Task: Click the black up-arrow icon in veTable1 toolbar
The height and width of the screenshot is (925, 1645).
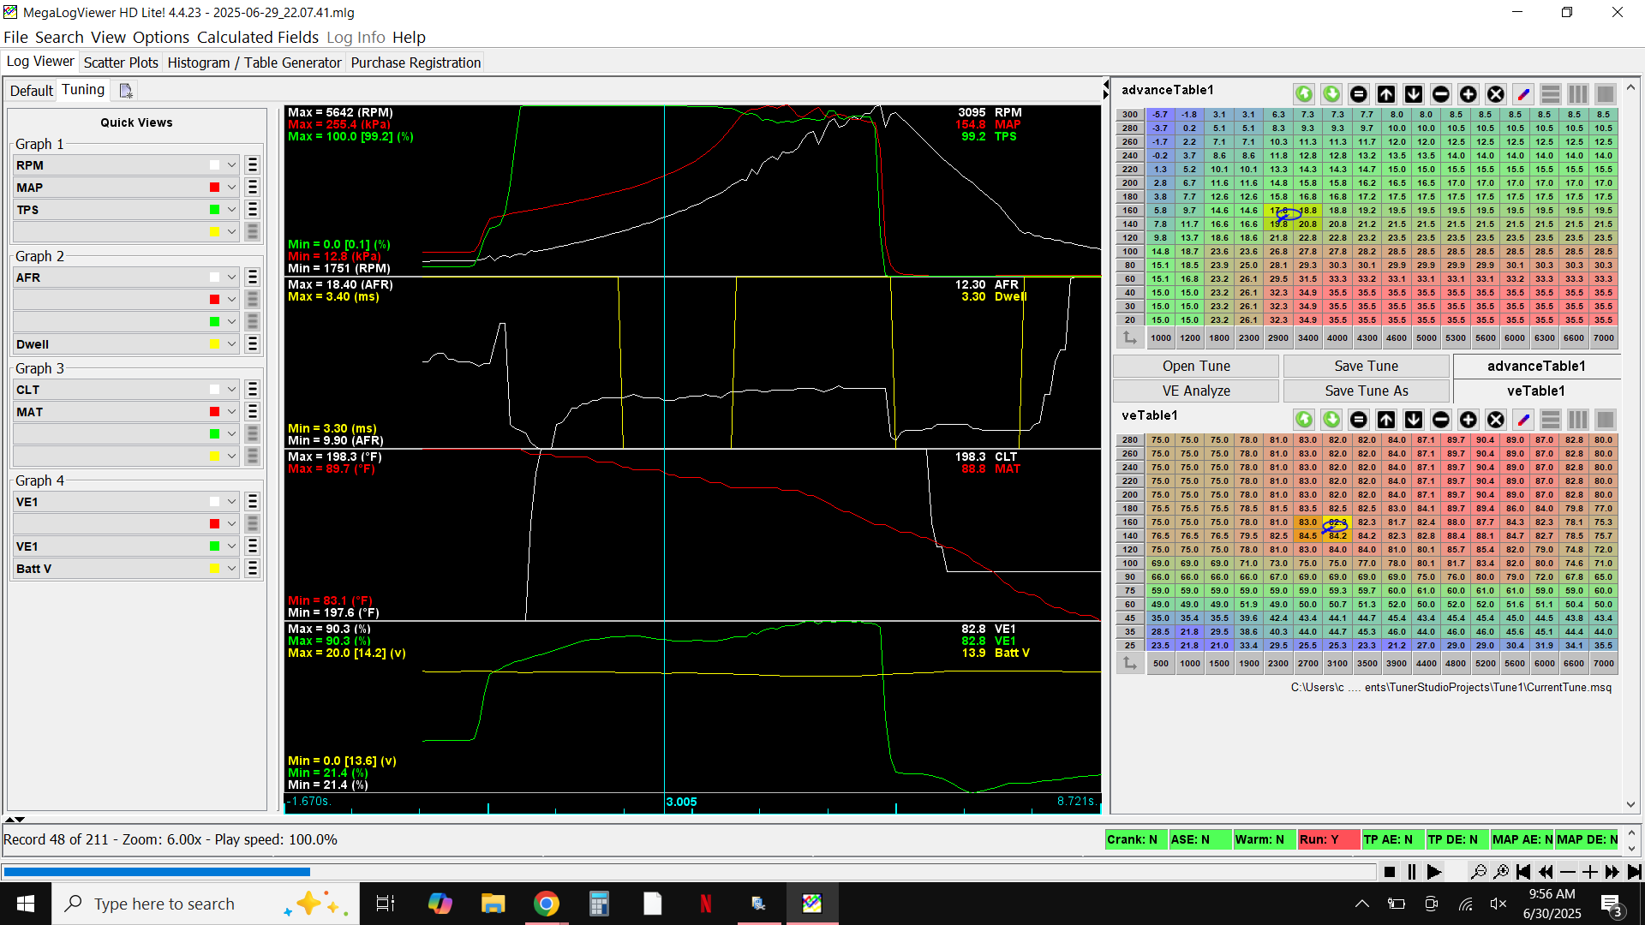Action: pos(1385,420)
